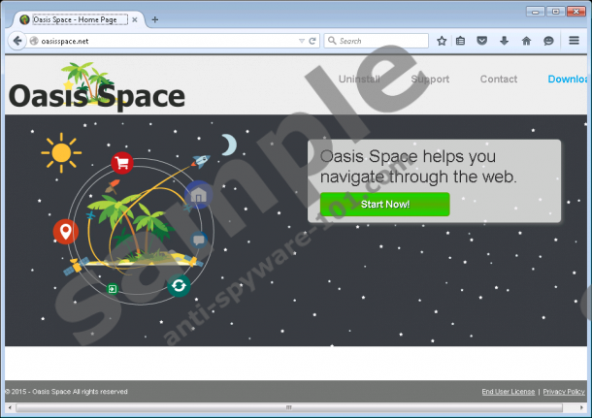Open a new tab with plus button
Image resolution: width=592 pixels, height=418 pixels.
(x=155, y=19)
